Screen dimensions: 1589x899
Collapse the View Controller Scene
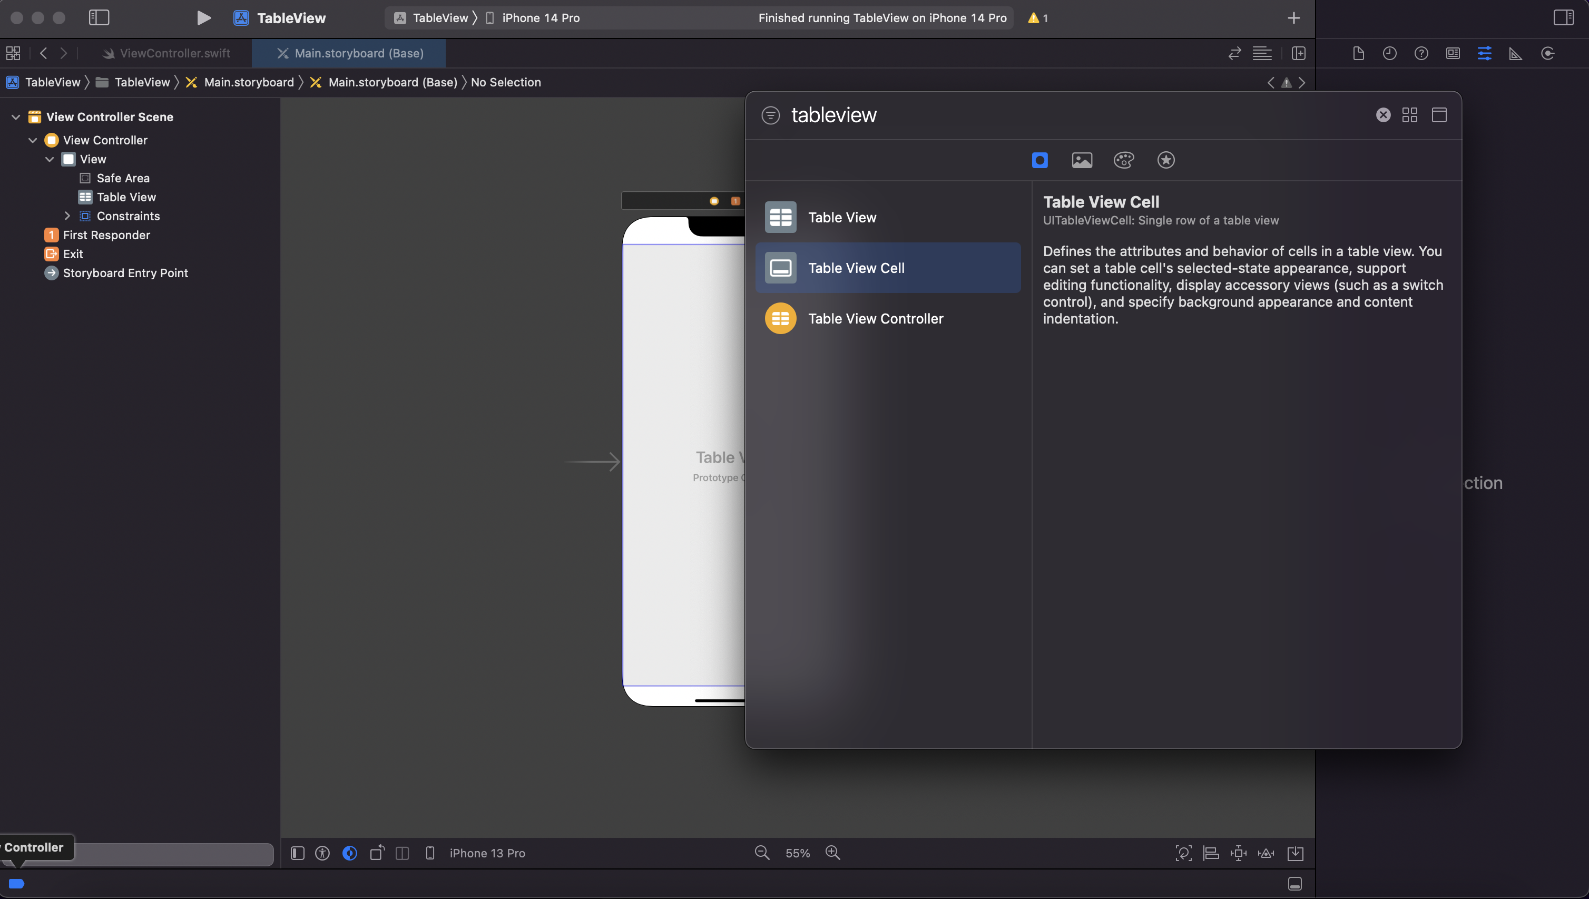pyautogui.click(x=16, y=116)
